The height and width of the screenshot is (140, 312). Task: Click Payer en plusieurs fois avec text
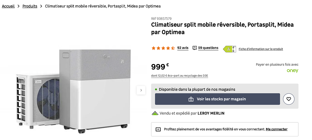point(277,65)
